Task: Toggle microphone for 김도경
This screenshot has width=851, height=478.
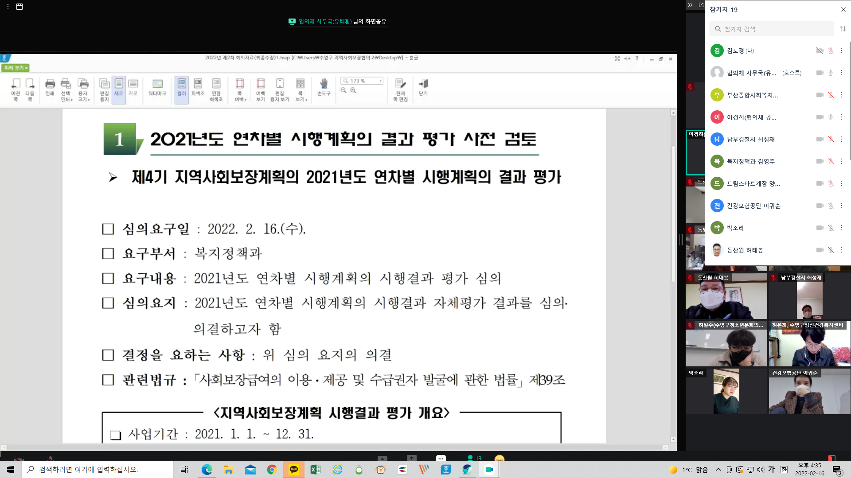Action: (x=831, y=51)
